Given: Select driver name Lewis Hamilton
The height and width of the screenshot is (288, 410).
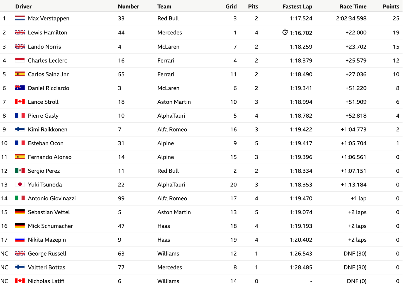Looking at the screenshot, I should pyautogui.click(x=48, y=32).
